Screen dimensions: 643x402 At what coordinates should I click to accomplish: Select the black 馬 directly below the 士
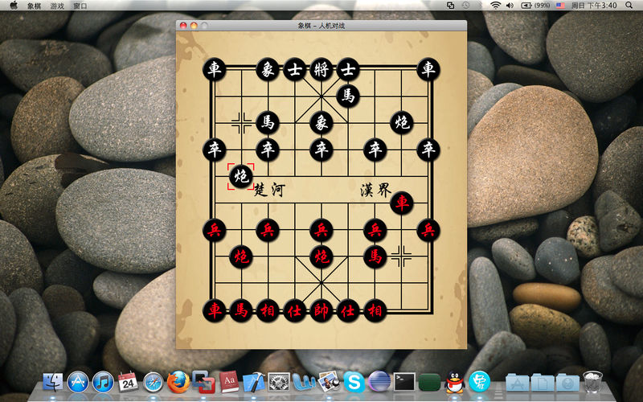tap(348, 96)
